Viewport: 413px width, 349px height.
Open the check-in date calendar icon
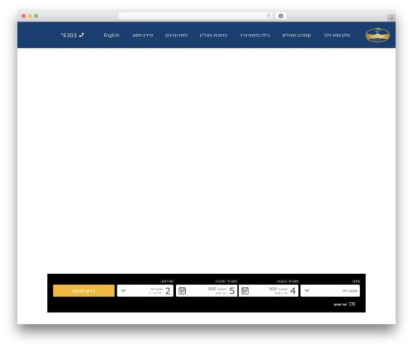(x=244, y=290)
